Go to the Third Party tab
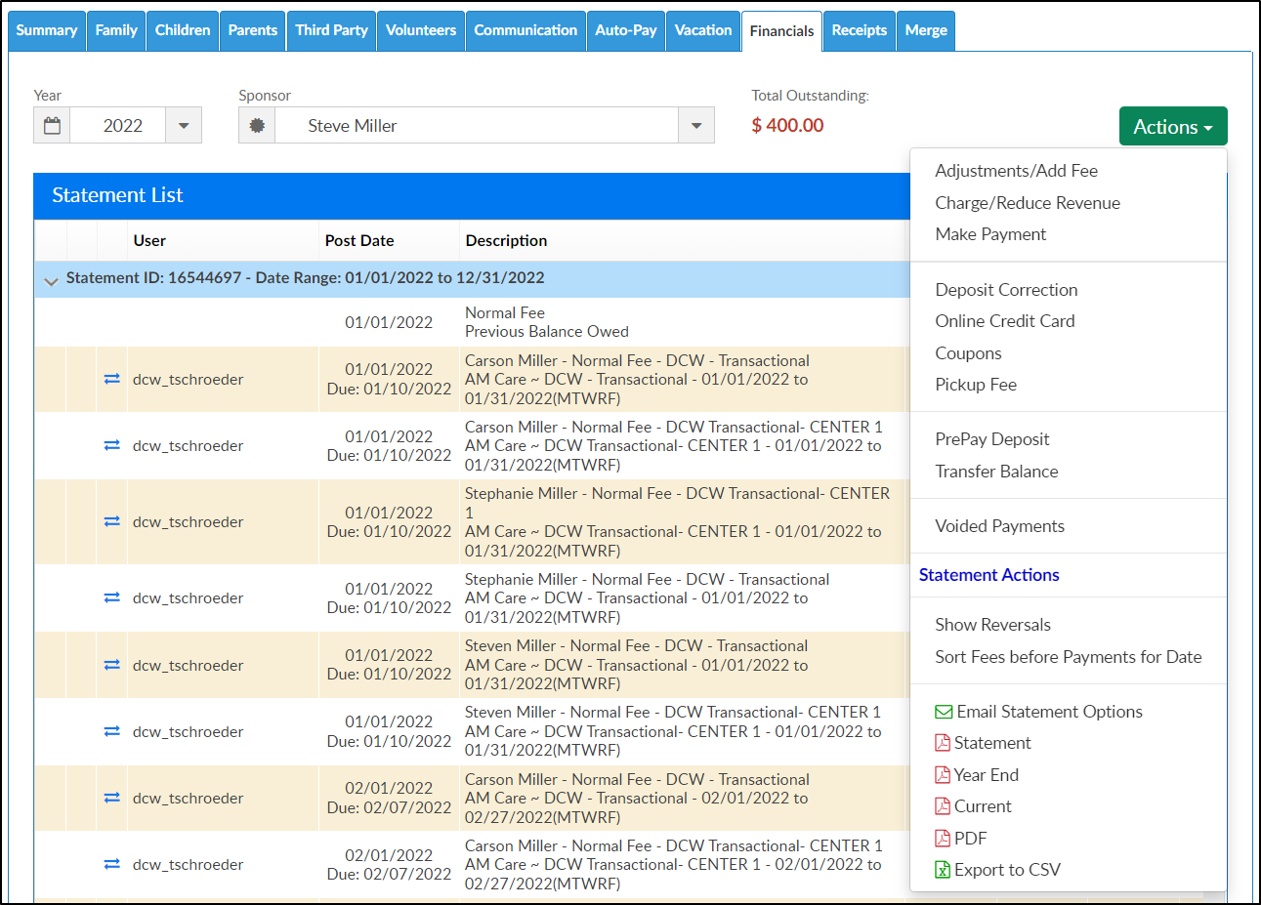Viewport: 1261px width, 905px height. [x=332, y=30]
